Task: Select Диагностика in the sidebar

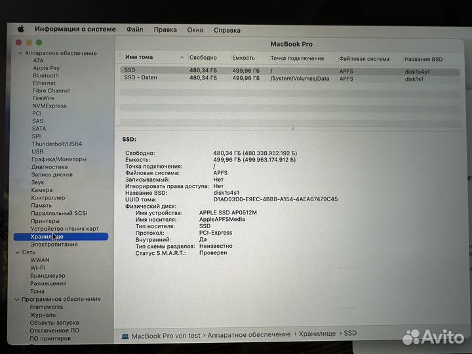Action: 50,167
